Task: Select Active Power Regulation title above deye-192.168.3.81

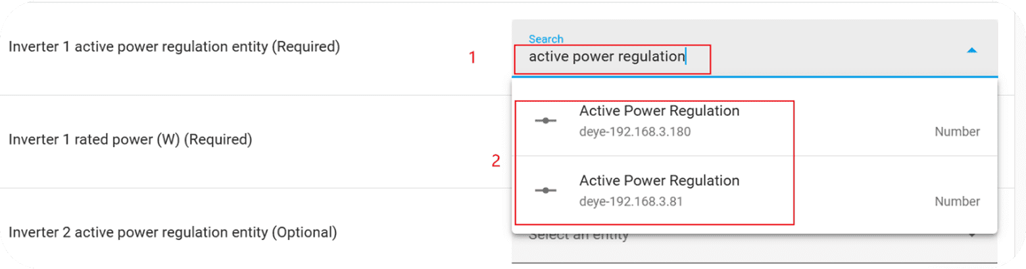Action: (659, 180)
